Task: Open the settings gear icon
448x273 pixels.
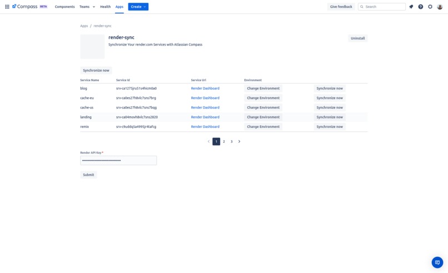Action: point(430,7)
